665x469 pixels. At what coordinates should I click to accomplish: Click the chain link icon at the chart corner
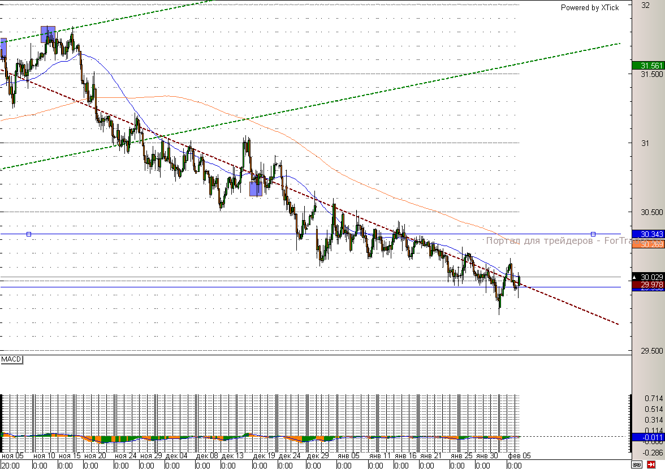point(636,464)
